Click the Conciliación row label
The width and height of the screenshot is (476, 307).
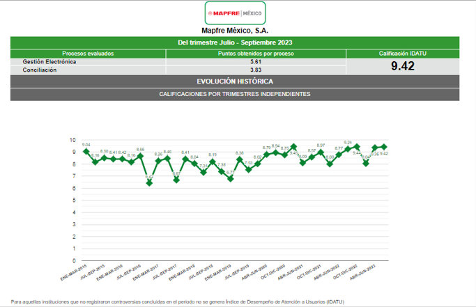tap(40, 70)
